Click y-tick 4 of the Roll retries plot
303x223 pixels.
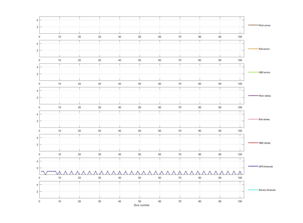click(37, 114)
